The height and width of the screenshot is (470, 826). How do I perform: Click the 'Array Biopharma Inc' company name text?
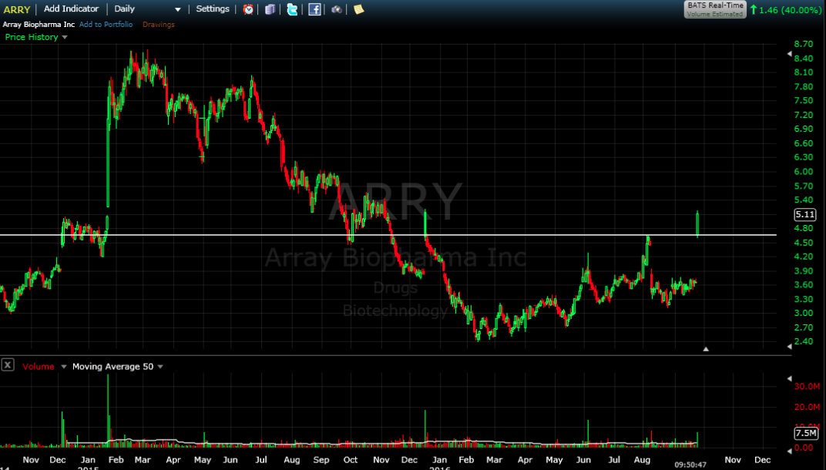pyautogui.click(x=39, y=24)
